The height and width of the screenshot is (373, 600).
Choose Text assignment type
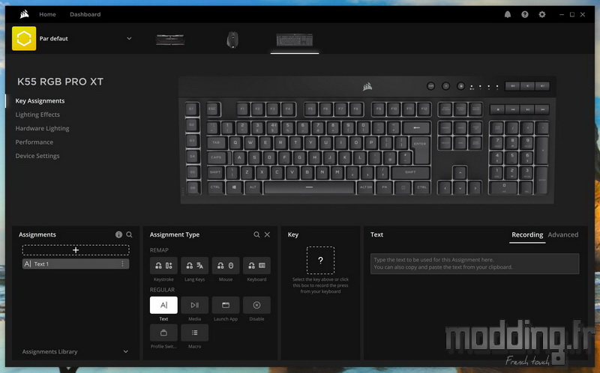[163, 305]
